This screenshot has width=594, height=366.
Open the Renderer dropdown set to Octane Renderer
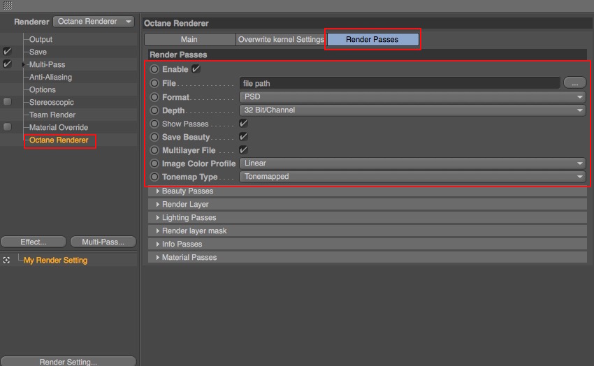pyautogui.click(x=94, y=22)
